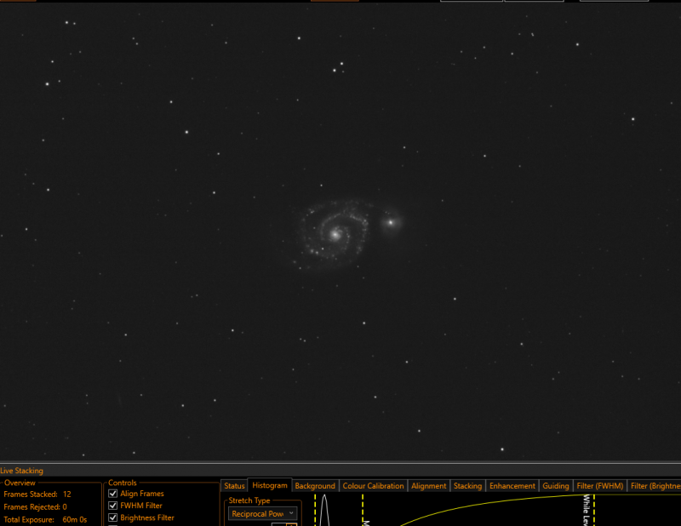Click the divider above Live Stacking panel
The width and height of the screenshot is (681, 526).
click(340, 463)
